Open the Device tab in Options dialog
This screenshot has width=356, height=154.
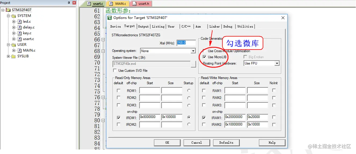click(x=116, y=27)
